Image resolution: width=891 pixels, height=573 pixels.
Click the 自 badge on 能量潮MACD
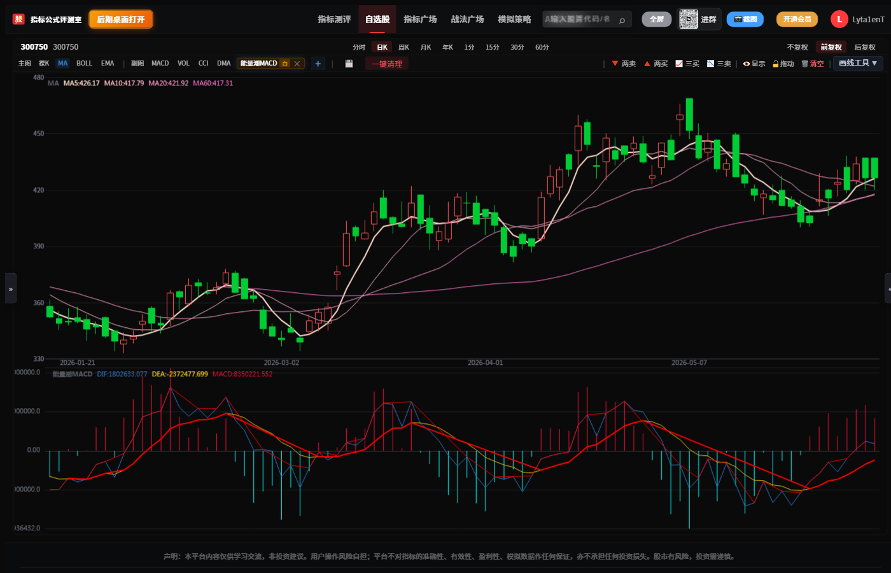click(285, 64)
